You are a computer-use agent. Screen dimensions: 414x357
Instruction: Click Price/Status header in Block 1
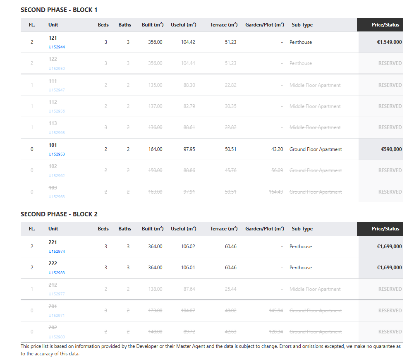tap(385, 25)
